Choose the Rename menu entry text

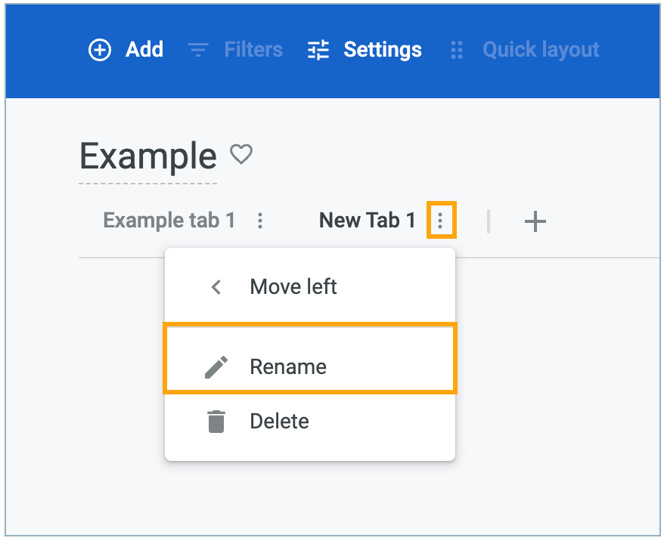click(288, 367)
